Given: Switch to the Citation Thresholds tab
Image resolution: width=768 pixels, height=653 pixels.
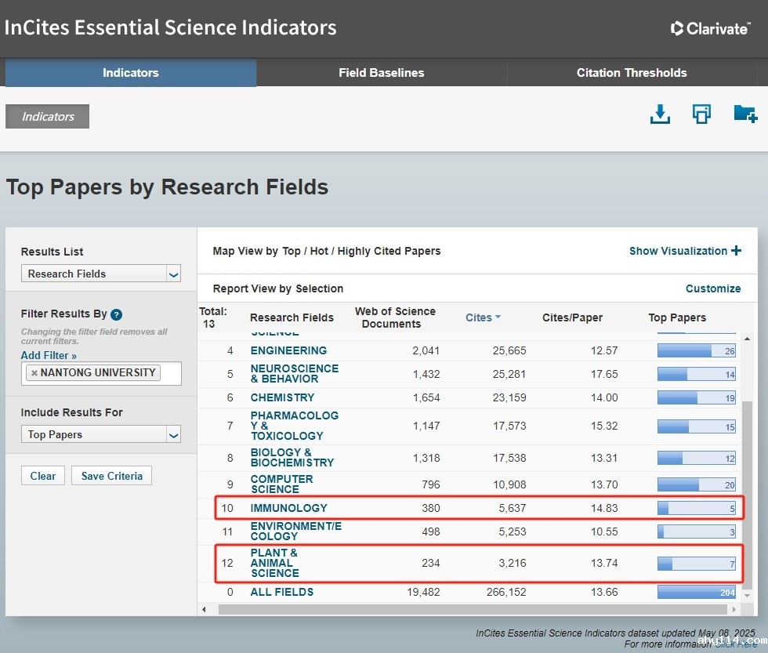Looking at the screenshot, I should coord(632,72).
